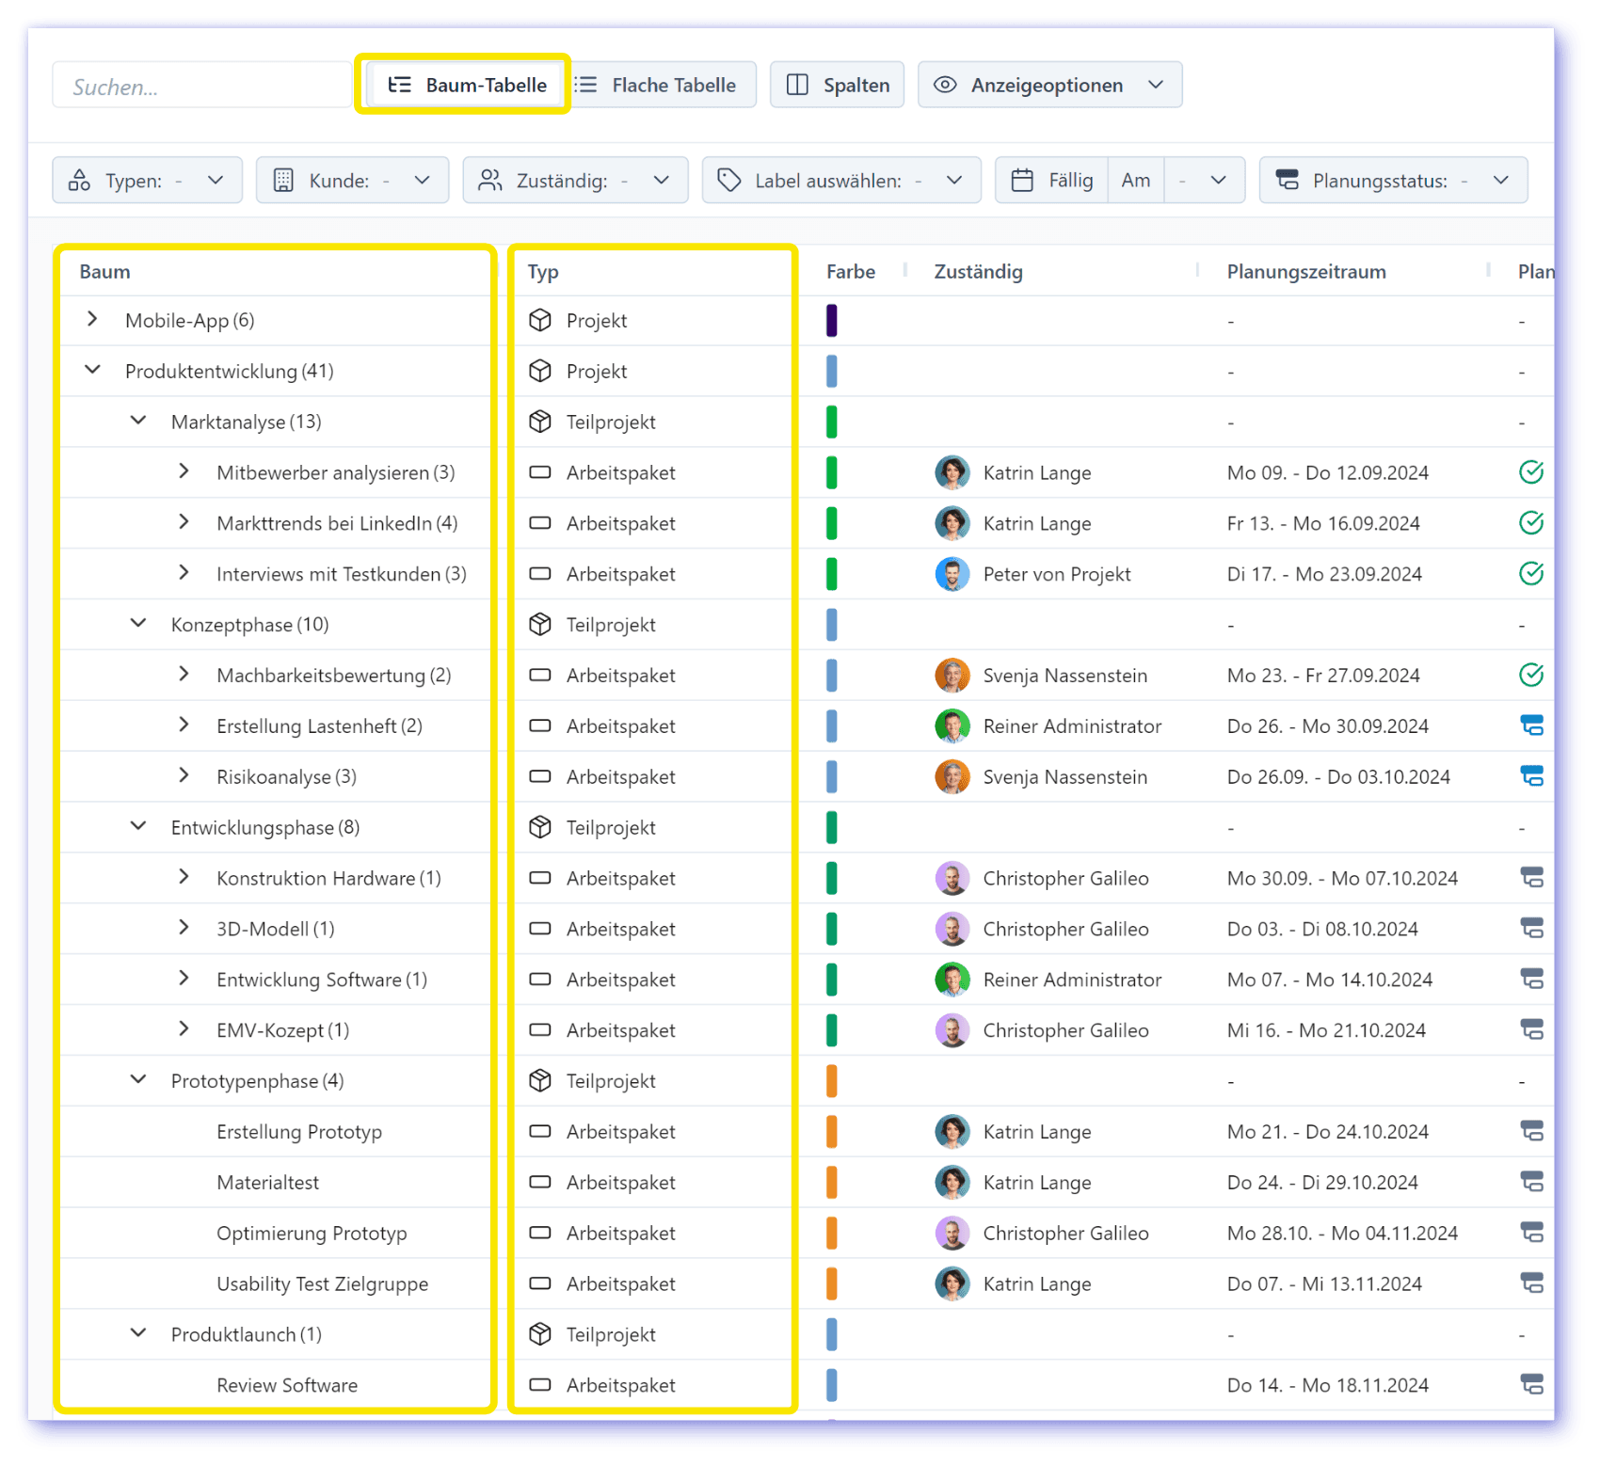The width and height of the screenshot is (1600, 1466).
Task: Click the green check status icon for Mitbewerber analysieren
Action: [1530, 472]
